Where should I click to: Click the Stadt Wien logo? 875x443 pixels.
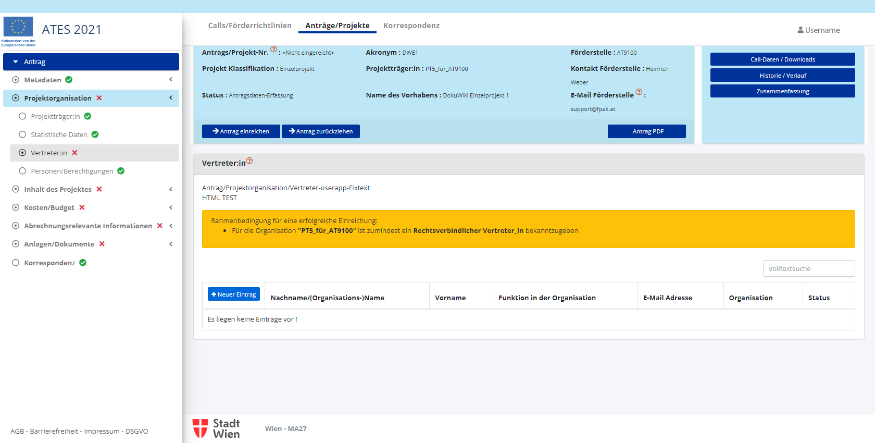[216, 428]
